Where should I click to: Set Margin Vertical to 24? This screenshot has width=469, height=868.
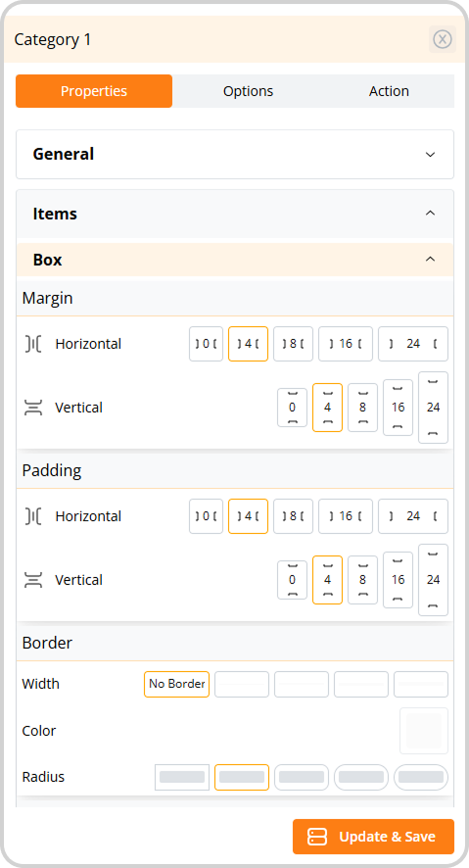[x=433, y=408]
